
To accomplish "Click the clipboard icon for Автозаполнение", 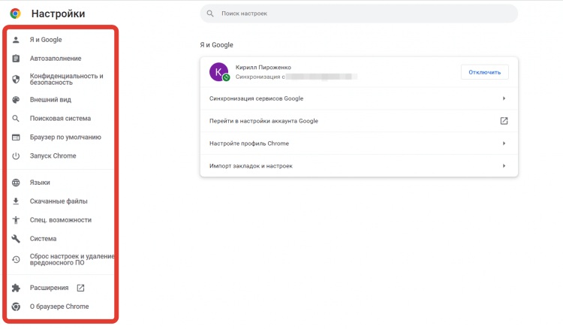I will [16, 59].
